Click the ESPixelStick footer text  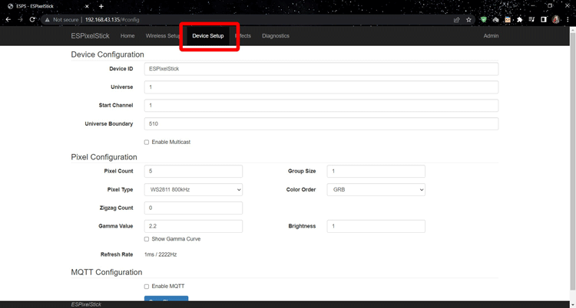pos(86,305)
